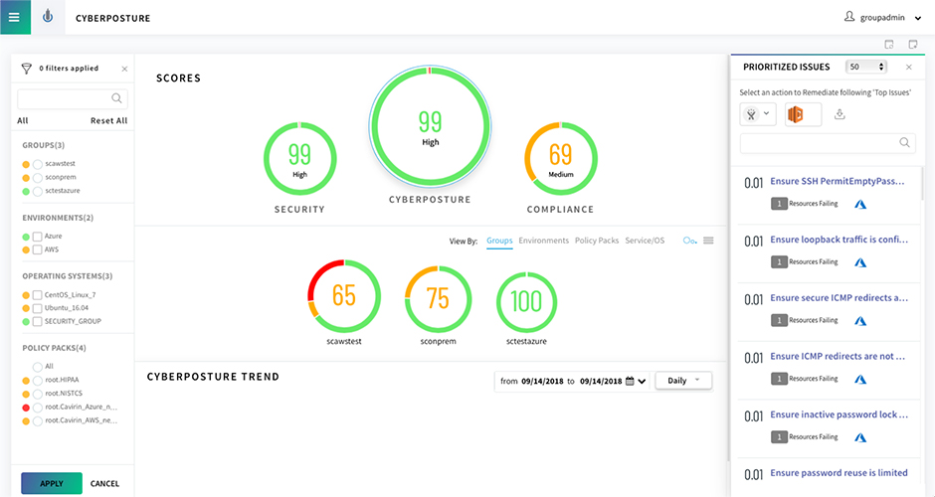Screen dimensions: 935x497
Task: Click the left panel layout icon at top right
Action: pyautogui.click(x=889, y=45)
